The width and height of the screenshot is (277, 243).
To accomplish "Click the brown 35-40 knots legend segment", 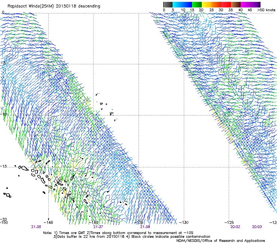I will (236, 4).
